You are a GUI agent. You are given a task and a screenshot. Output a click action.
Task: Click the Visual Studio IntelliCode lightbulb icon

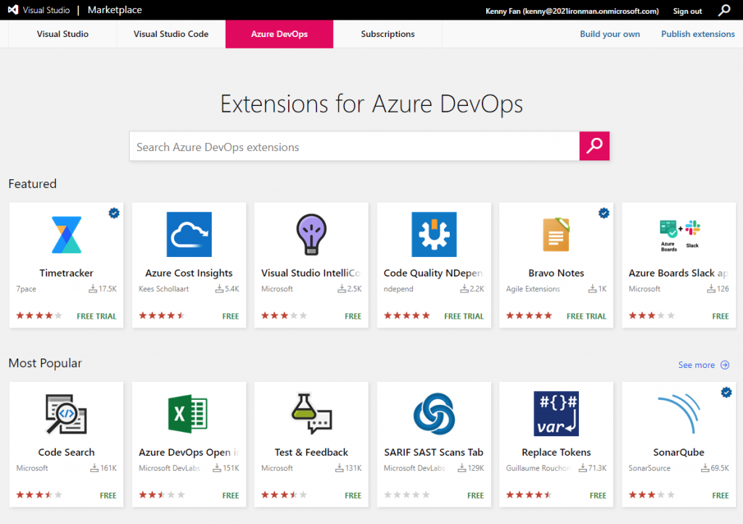click(x=311, y=234)
